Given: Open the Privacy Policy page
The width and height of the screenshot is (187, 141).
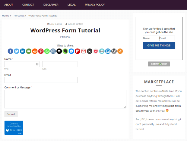Looking at the screenshot, I should 95,5.
